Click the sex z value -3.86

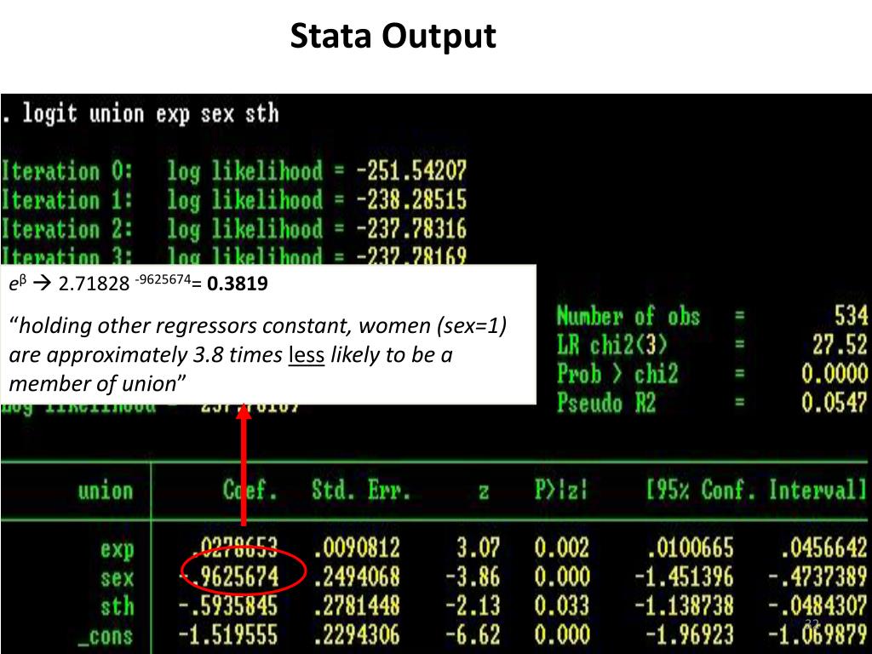click(473, 577)
